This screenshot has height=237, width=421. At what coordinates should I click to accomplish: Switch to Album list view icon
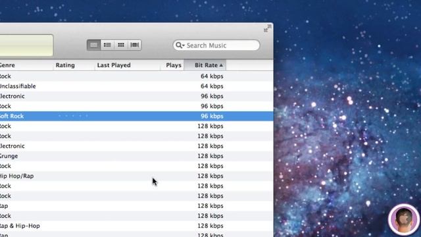(x=107, y=45)
